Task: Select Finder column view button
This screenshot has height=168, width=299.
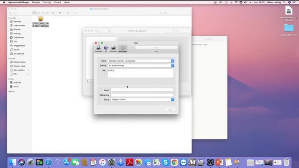Action: 43,13
